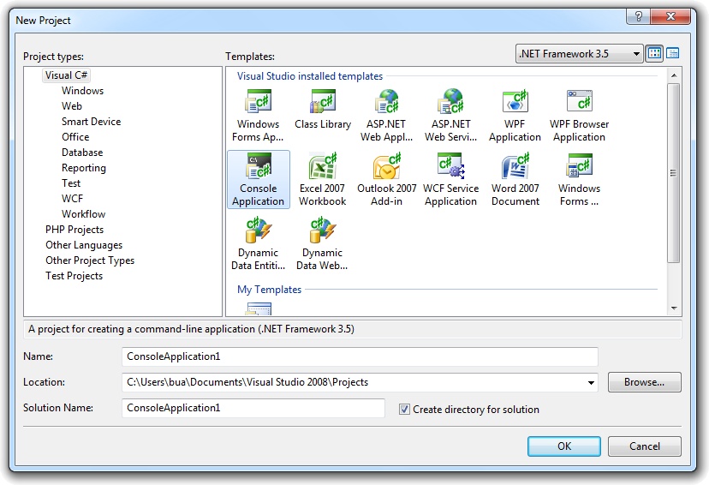
Task: Click OK to create the project
Action: coord(563,446)
